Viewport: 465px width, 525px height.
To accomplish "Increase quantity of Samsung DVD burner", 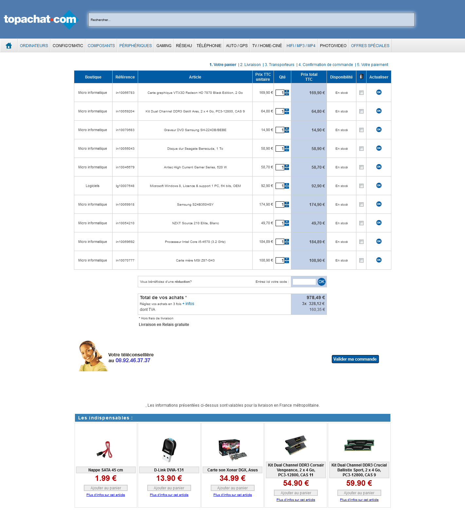I will 287,128.
